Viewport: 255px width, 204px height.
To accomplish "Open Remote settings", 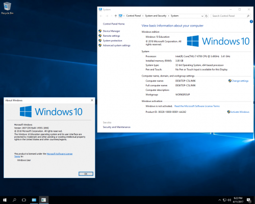I will (x=111, y=36).
